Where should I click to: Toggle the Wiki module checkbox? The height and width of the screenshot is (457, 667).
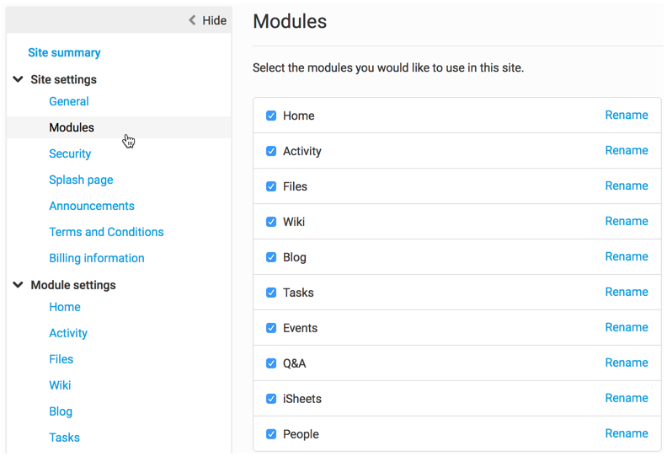(271, 222)
